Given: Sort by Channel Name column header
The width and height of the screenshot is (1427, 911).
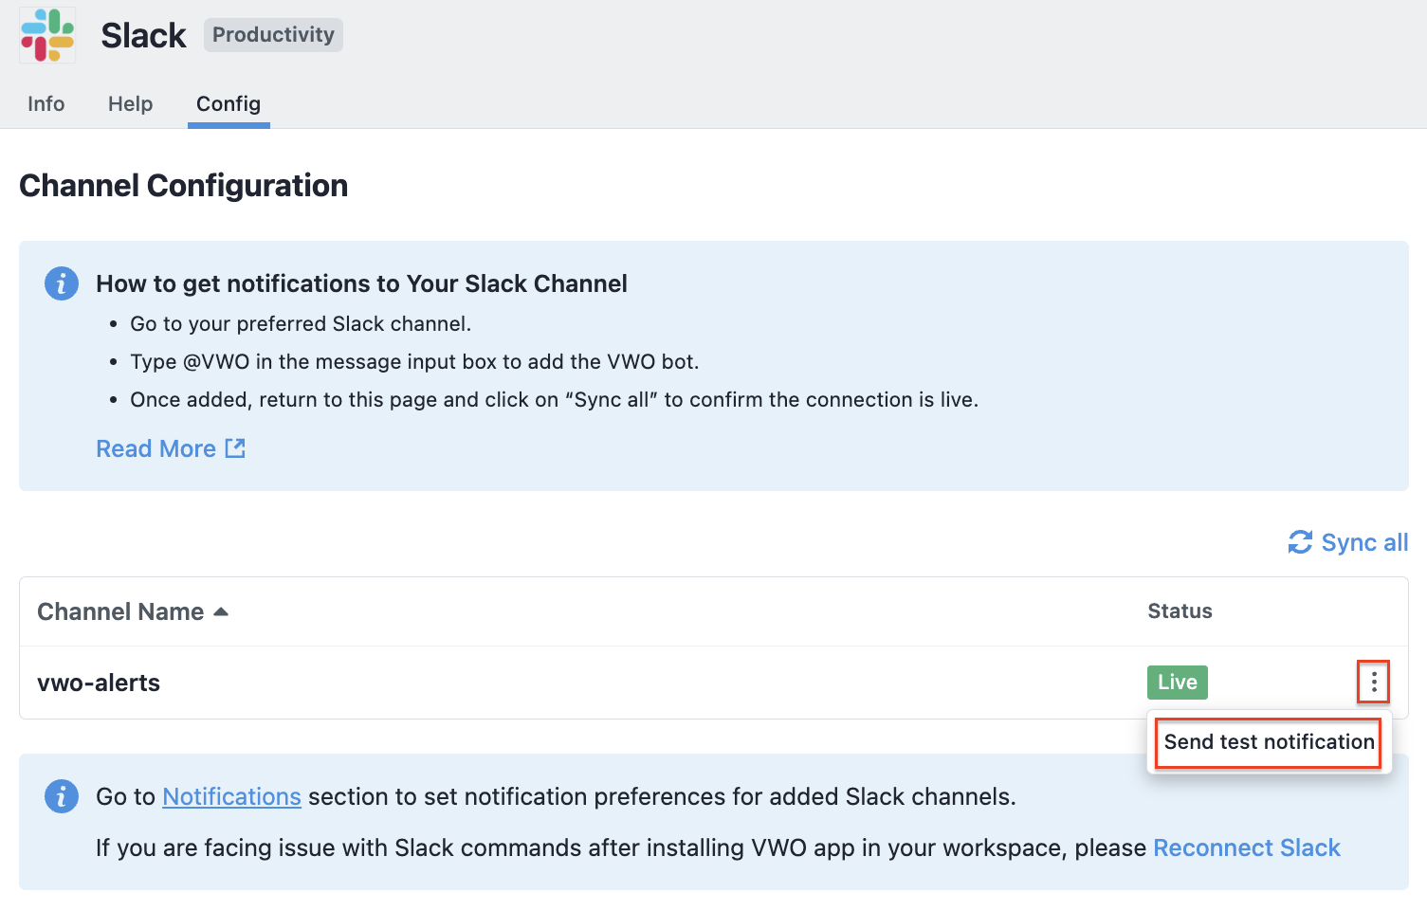Looking at the screenshot, I should click(x=120, y=611).
